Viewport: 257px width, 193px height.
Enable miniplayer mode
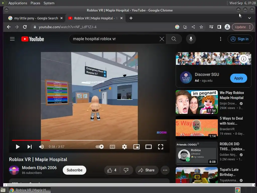(137, 147)
